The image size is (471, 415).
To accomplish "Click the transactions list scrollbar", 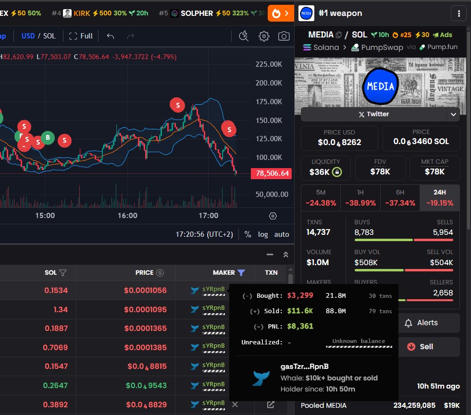I will point(290,279).
